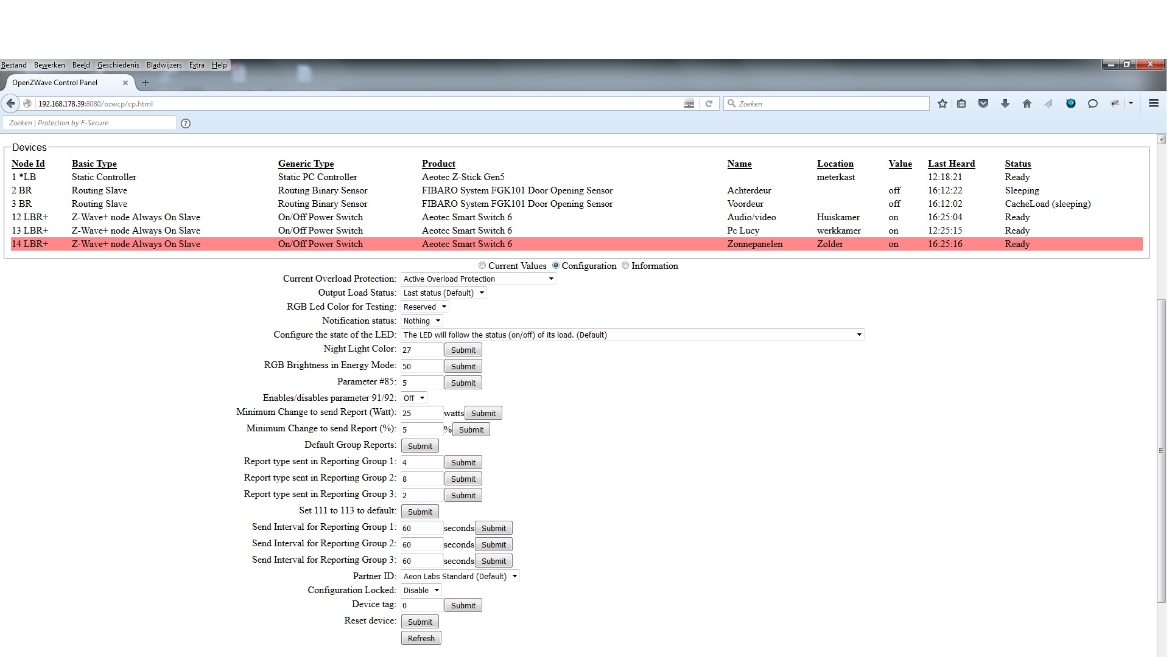Image resolution: width=1169 pixels, height=657 pixels.
Task: Click the back arrow button
Action: pos(10,103)
